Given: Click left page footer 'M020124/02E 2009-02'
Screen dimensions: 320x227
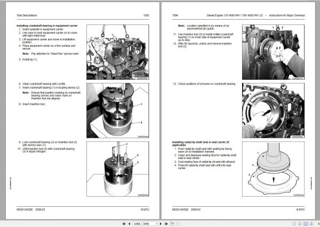Looking at the screenshot, I should pos(31,209).
